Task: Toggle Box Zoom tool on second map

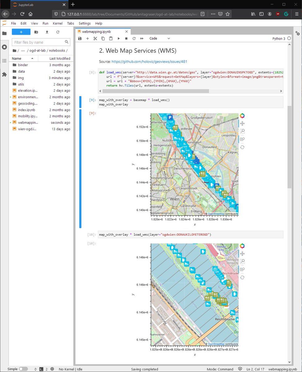Action: pyautogui.click(x=242, y=261)
